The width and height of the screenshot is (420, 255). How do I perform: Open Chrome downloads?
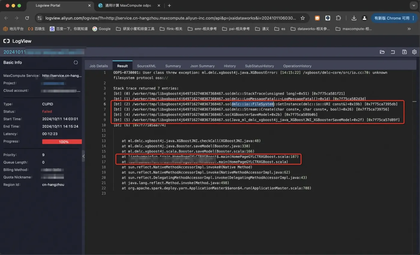354,18
